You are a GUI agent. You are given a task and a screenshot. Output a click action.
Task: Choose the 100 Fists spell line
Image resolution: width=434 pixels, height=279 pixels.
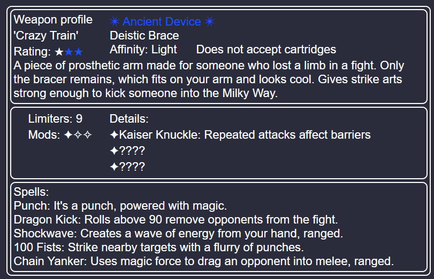pos(158,248)
